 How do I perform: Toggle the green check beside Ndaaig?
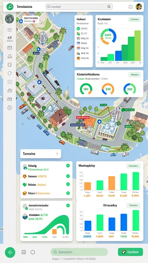(x=68, y=166)
